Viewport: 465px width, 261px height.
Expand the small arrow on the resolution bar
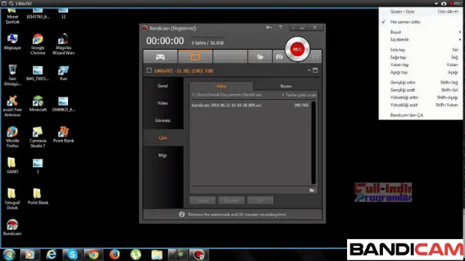(x=308, y=71)
